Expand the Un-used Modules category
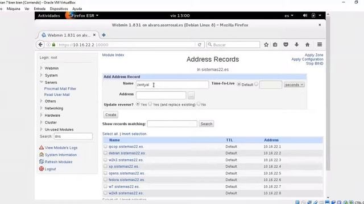 [x=42, y=129]
